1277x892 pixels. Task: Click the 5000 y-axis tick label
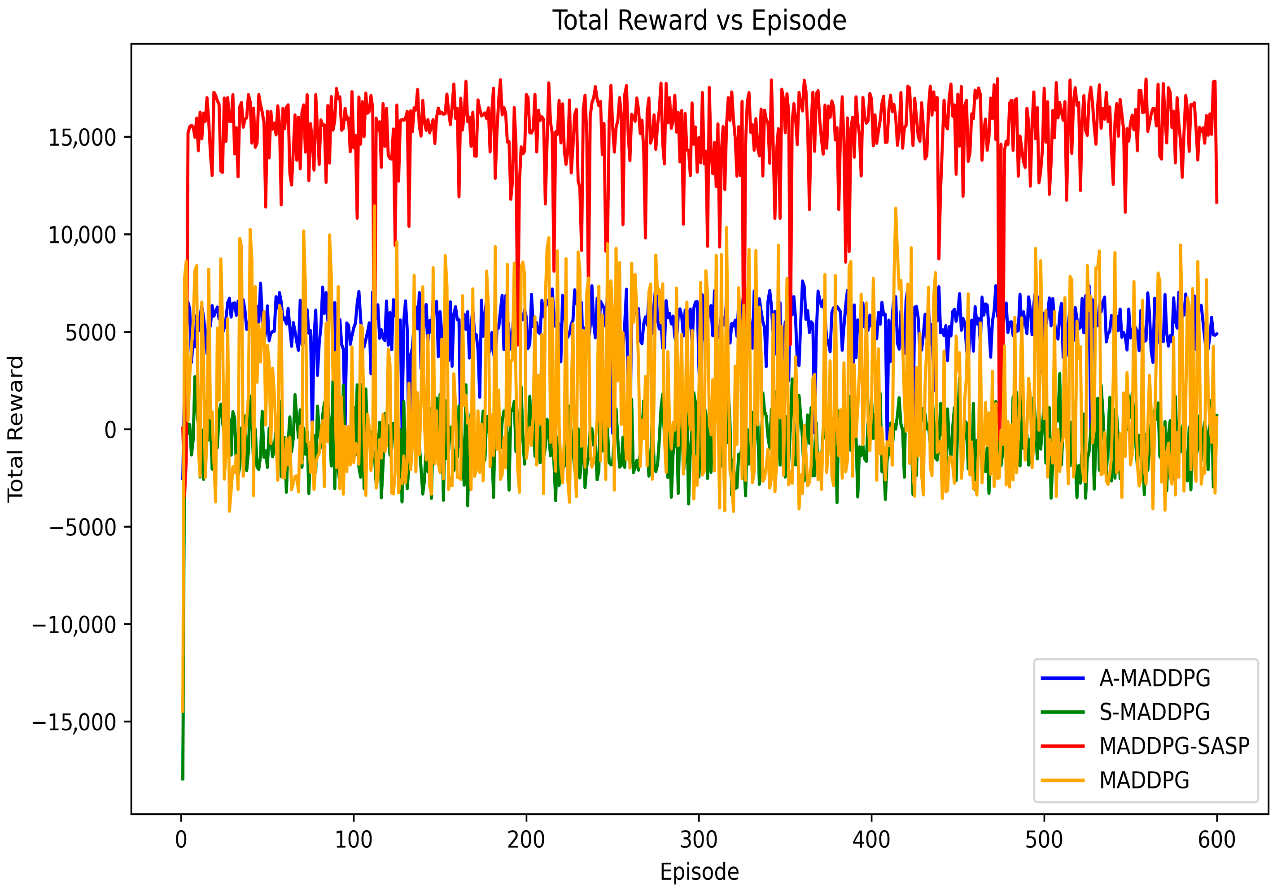[91, 332]
